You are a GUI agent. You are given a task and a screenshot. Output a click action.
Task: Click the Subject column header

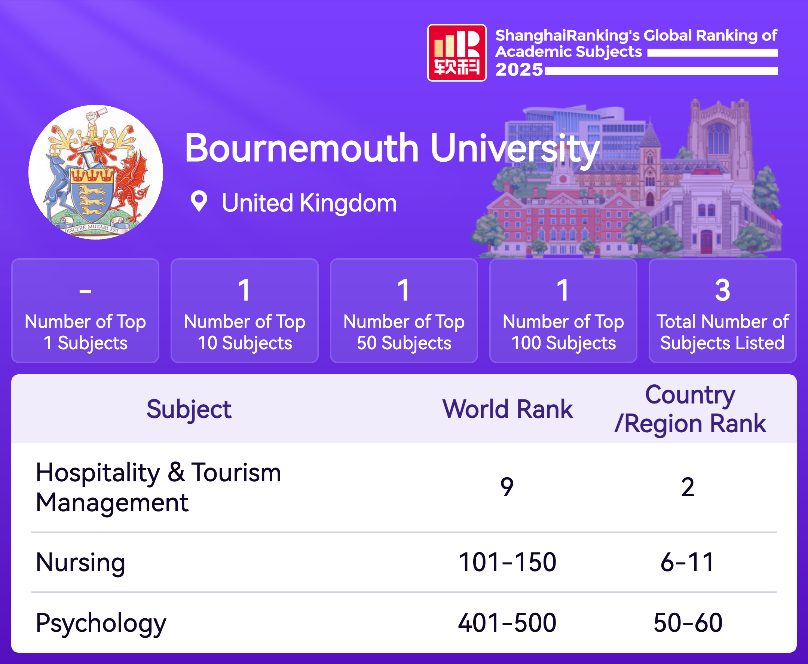(x=189, y=409)
